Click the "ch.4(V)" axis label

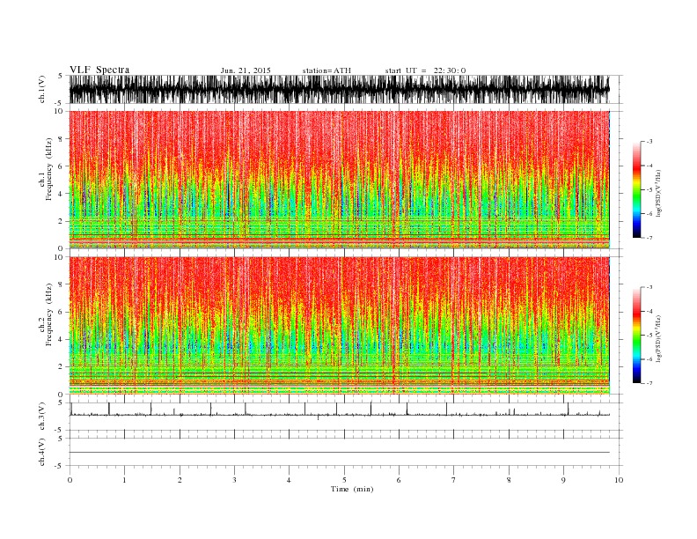(42, 452)
